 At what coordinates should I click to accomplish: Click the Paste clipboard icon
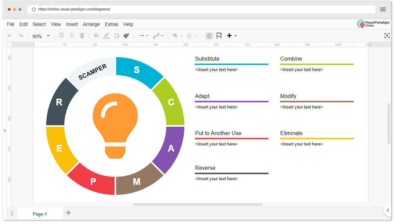click(x=72, y=35)
